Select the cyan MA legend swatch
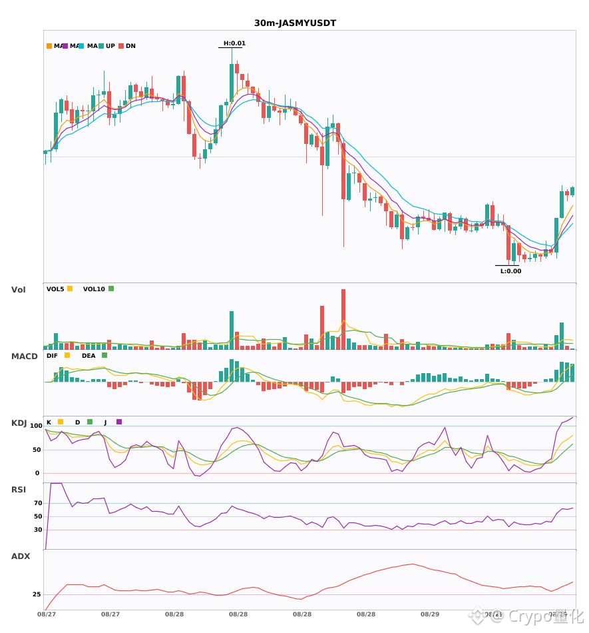The image size is (589, 633). pyautogui.click(x=81, y=46)
